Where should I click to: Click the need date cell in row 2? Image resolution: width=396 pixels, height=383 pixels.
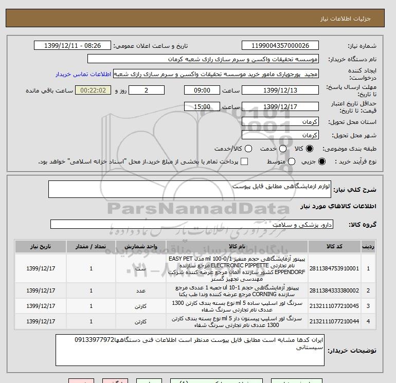[x=41, y=290]
